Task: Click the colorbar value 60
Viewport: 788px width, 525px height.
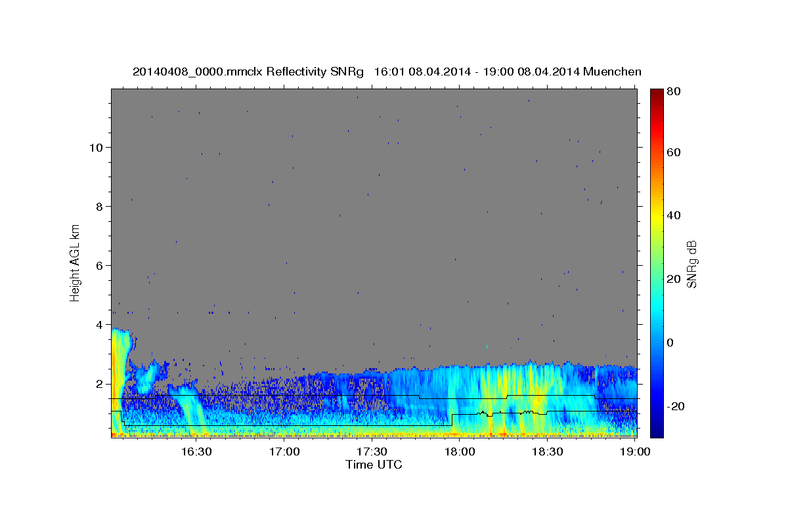Action: (674, 152)
